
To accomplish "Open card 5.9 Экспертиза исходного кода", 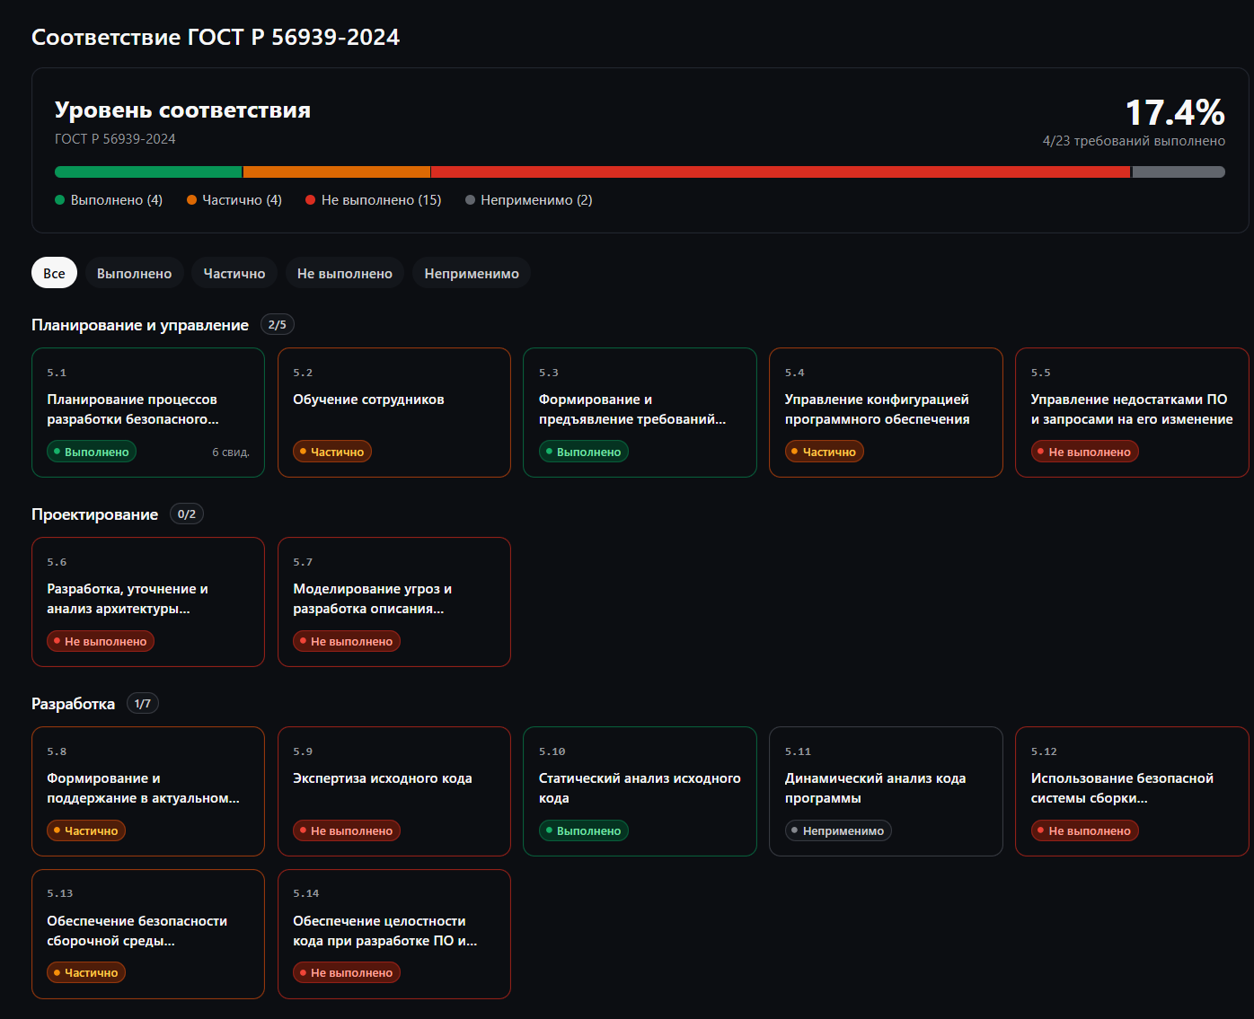I will [x=394, y=791].
